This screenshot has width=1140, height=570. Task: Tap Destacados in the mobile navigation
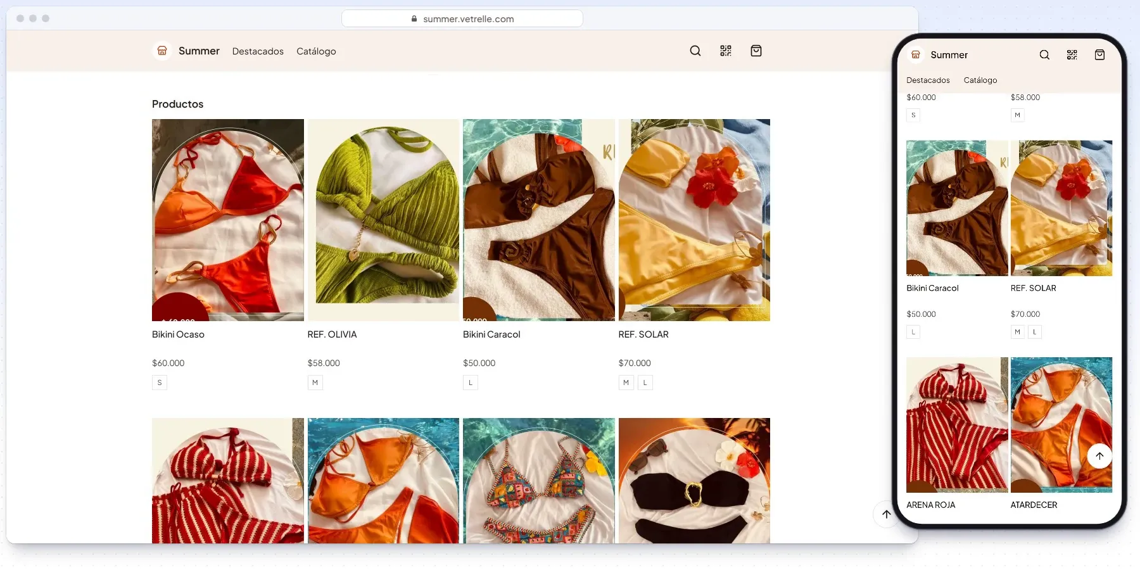click(928, 80)
